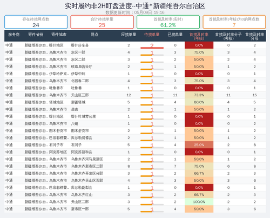The width and height of the screenshot is (270, 218).
Task: Click the 首揽及时率分母 column header
Action: pyautogui.click(x=254, y=36)
